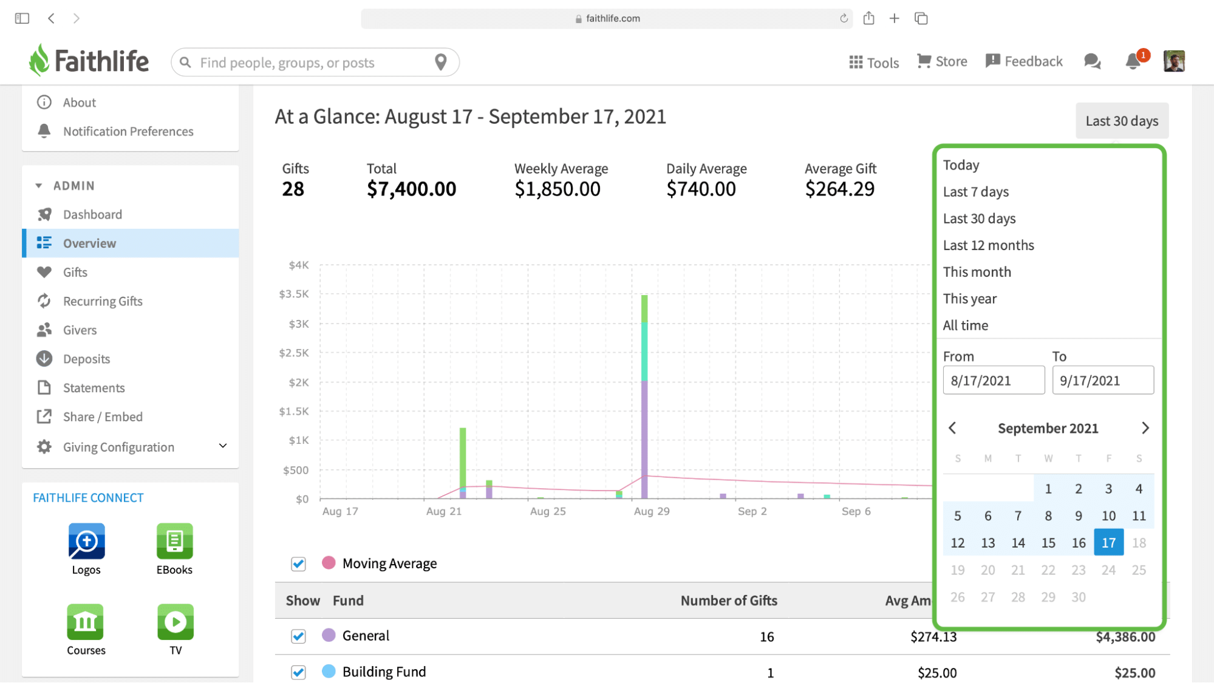Click the About info icon

click(44, 103)
